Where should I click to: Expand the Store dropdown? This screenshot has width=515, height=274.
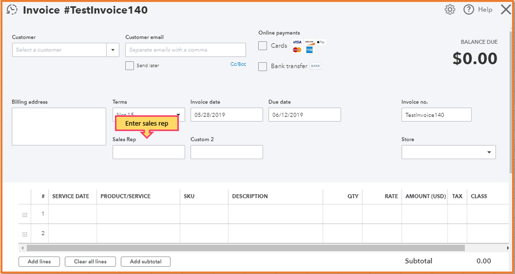click(489, 152)
